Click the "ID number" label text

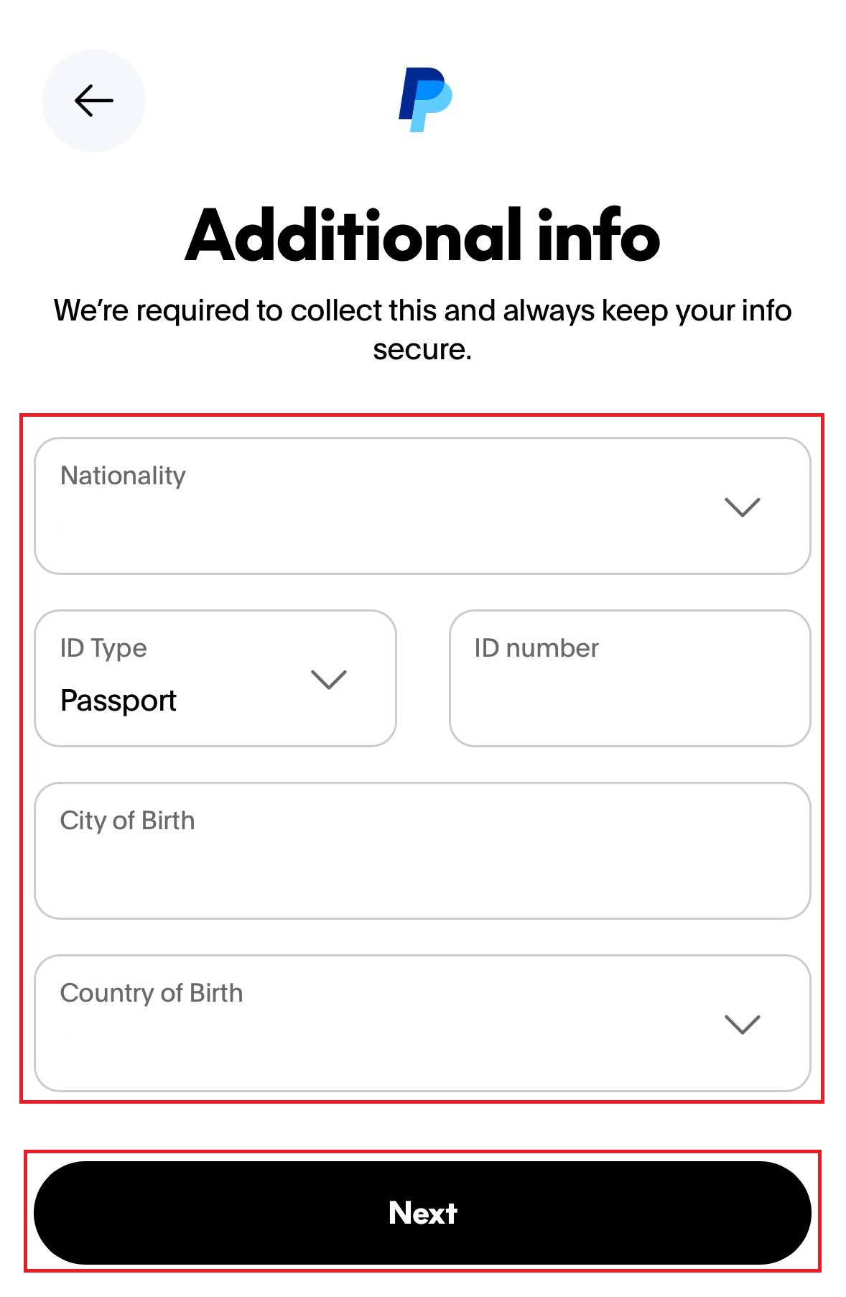536,648
